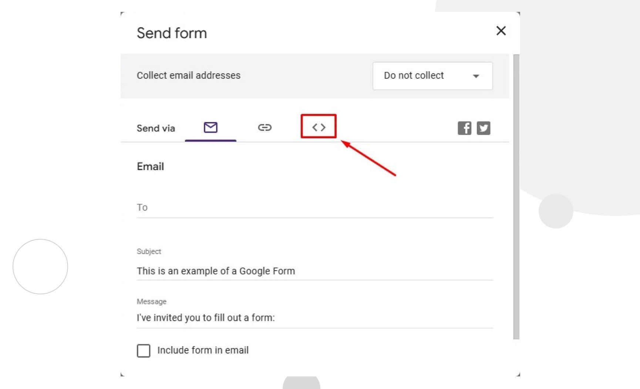Select the email envelope send option

pyautogui.click(x=210, y=128)
